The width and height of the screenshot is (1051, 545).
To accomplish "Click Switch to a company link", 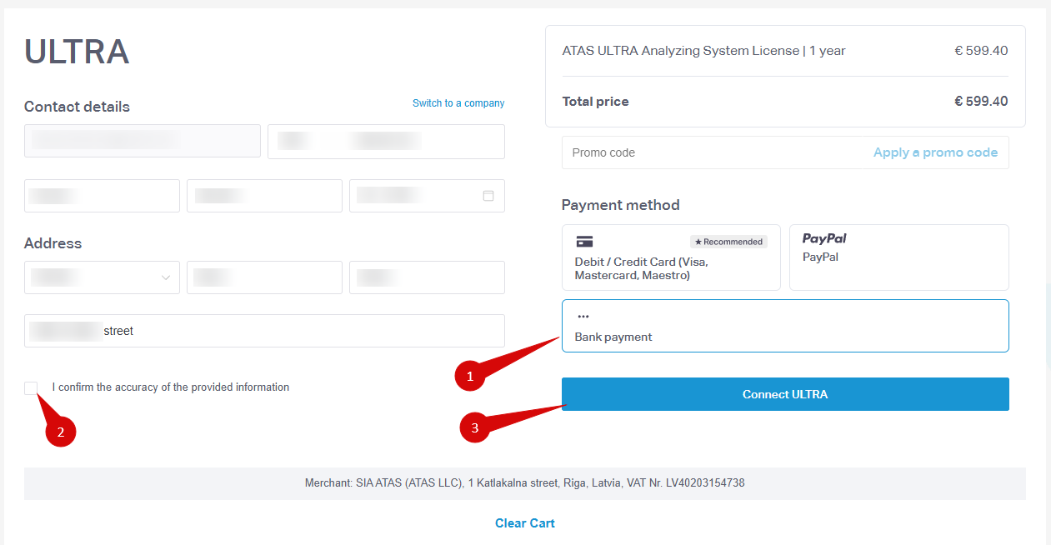I will [x=458, y=103].
